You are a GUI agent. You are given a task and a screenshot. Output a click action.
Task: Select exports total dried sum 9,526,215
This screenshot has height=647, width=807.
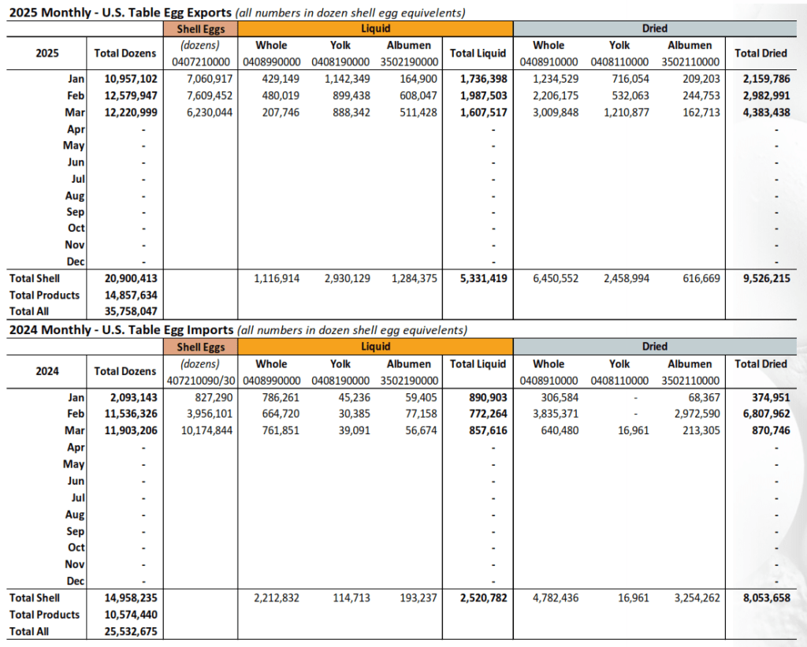766,278
